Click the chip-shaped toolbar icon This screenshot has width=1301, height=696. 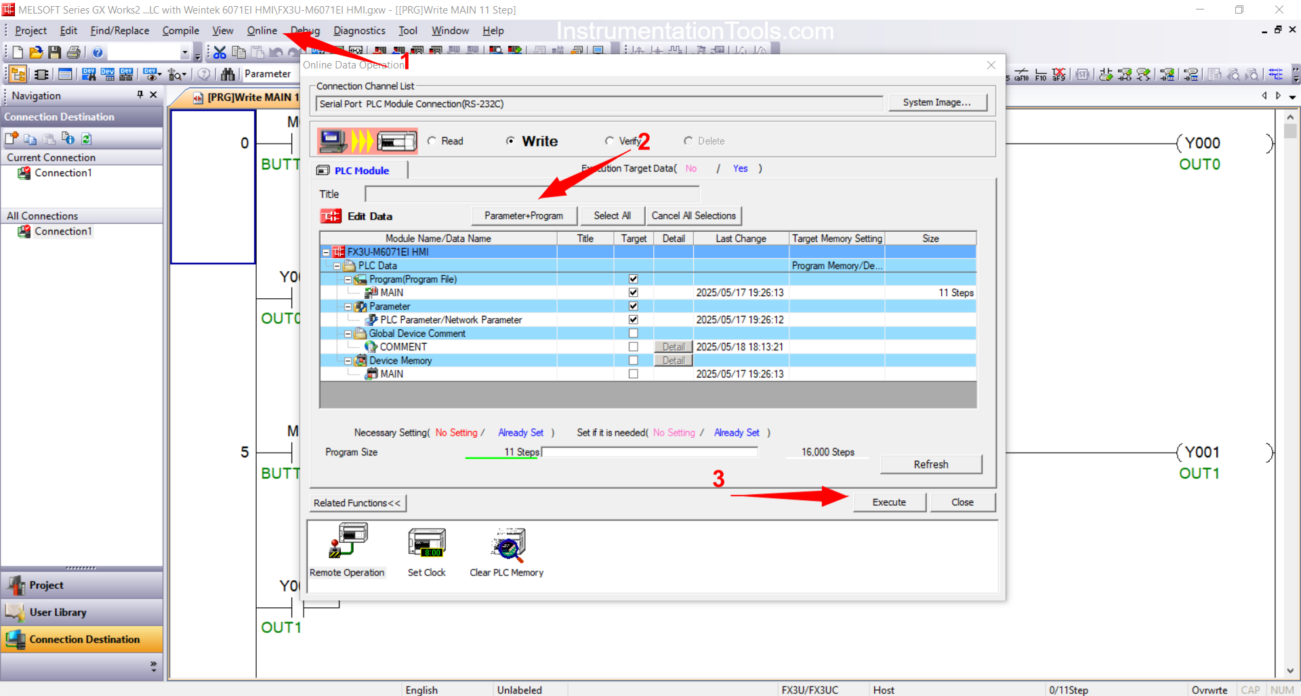(41, 74)
